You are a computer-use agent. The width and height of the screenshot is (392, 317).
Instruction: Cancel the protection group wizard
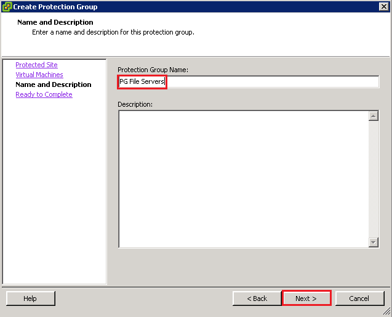(x=359, y=298)
